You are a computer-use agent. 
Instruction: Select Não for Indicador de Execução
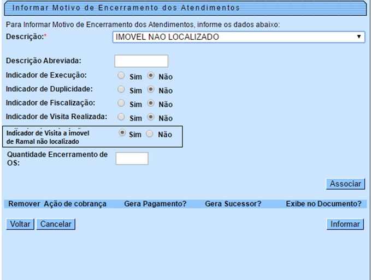[151, 76]
